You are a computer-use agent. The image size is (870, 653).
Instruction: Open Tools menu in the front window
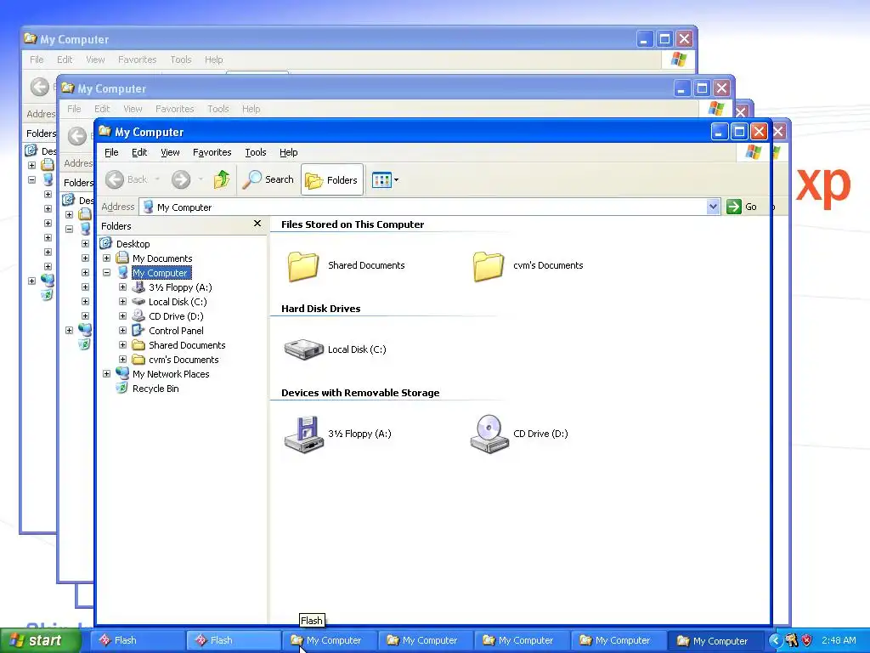(255, 152)
